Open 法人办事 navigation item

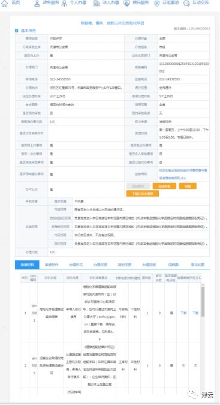[x=111, y=3]
